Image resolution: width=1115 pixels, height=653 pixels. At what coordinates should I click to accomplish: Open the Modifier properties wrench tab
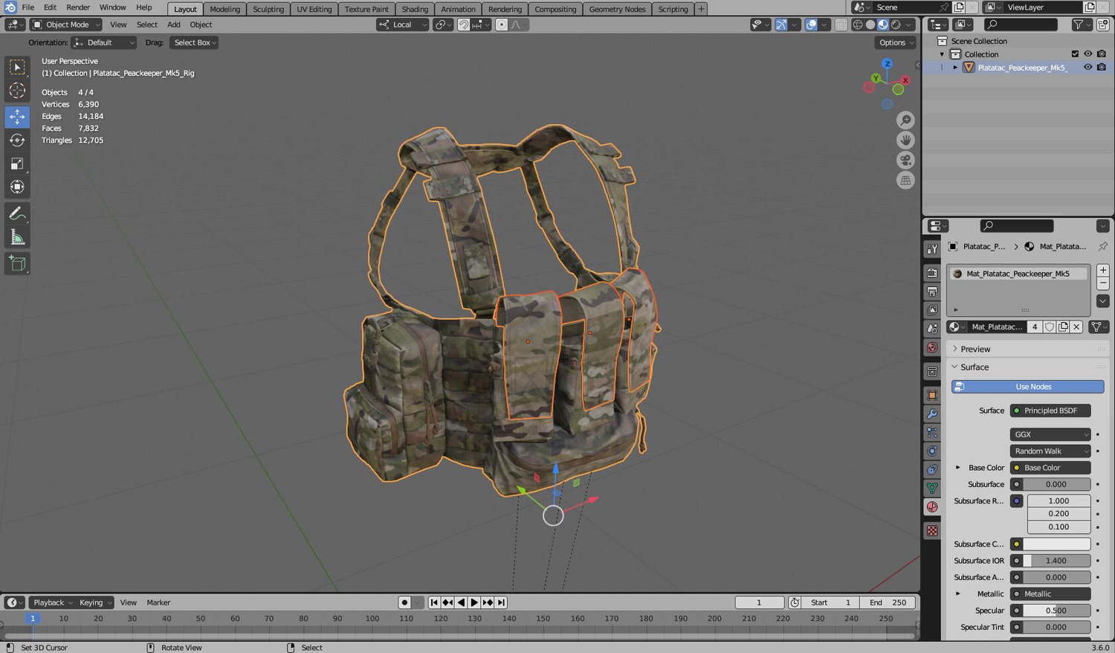[x=932, y=414]
